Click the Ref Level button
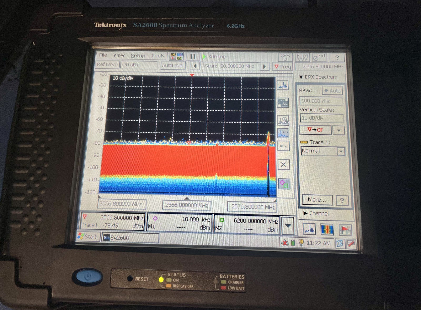421x310 pixels. pos(107,64)
